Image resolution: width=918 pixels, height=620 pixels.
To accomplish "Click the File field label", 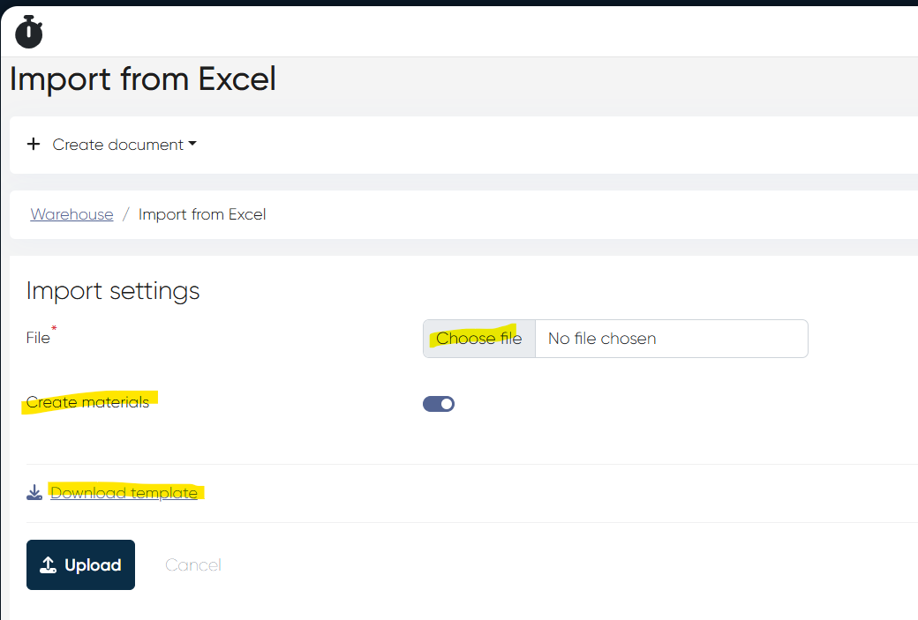I will tap(38, 339).
